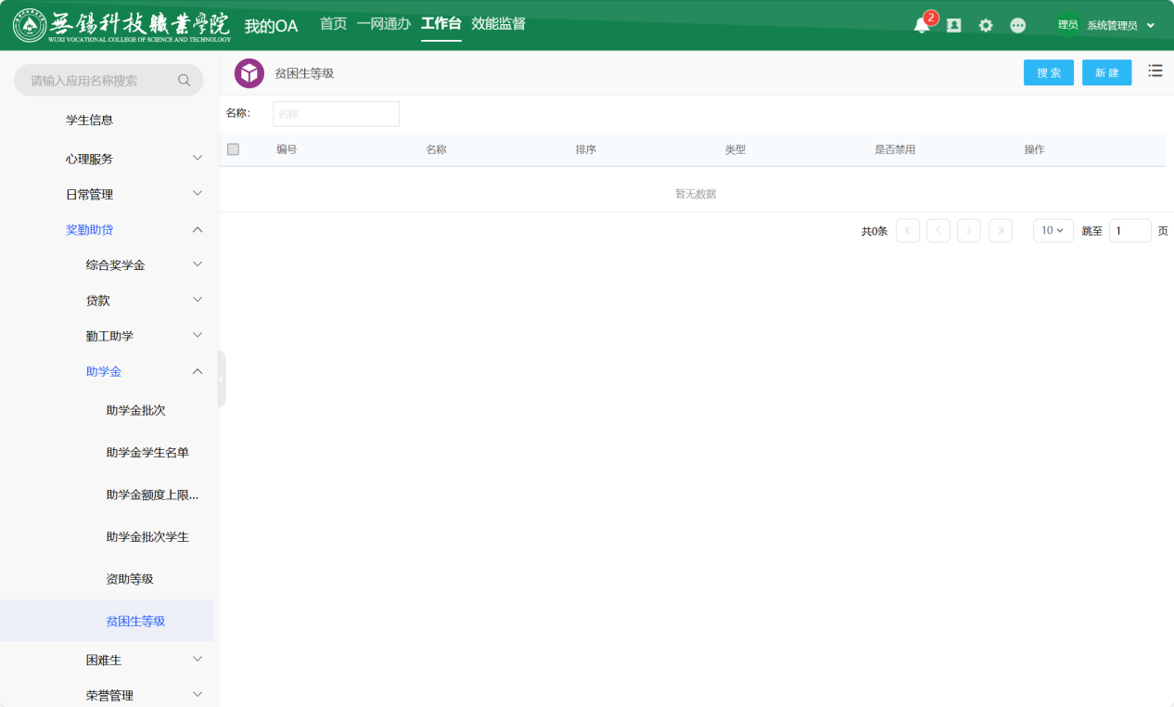Click the 我的OA title link
The height and width of the screenshot is (707, 1174).
pos(271,26)
